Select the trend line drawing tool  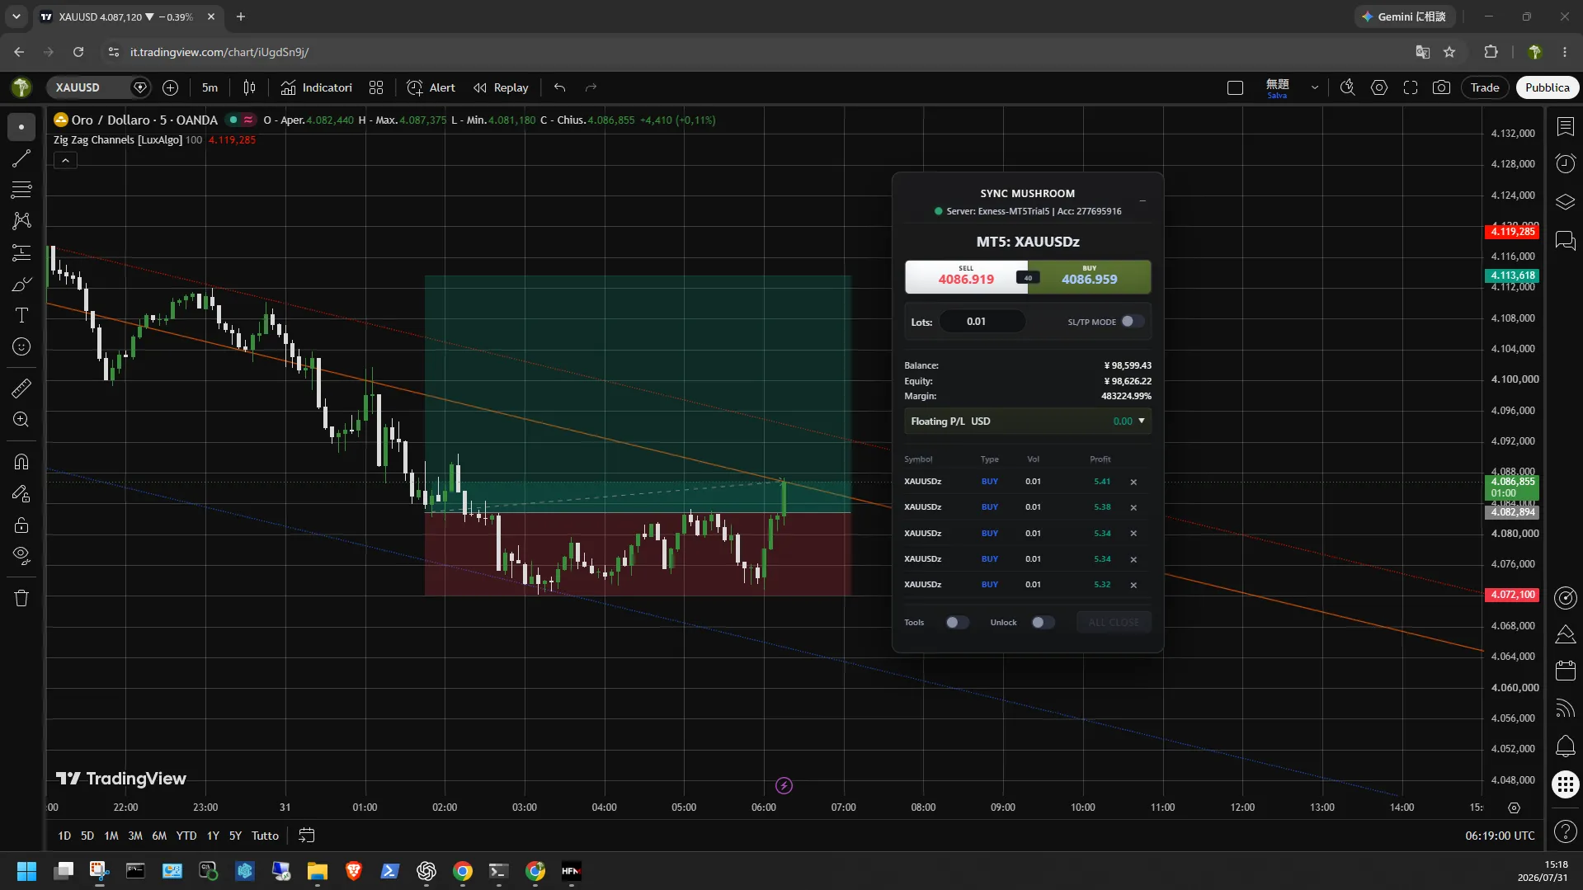click(x=21, y=158)
